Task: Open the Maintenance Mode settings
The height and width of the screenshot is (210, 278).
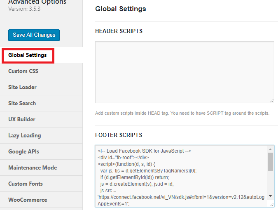Action: pos(41,168)
